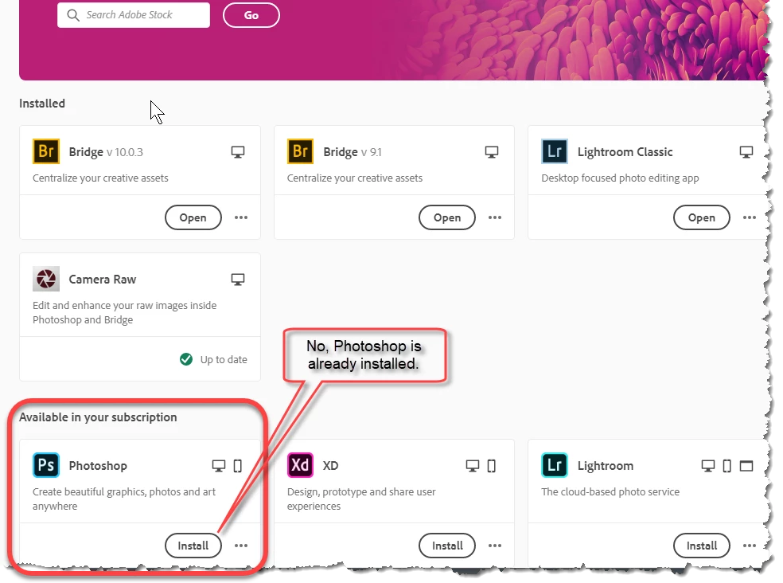Click 'Desktop focused photo editing app' text
This screenshot has height=583, width=783.
tap(620, 178)
